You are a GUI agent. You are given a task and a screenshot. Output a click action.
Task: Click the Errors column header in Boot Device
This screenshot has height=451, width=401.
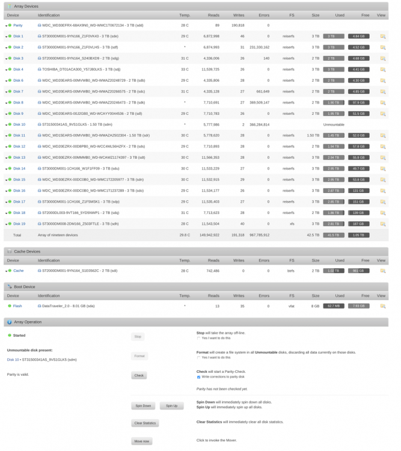coord(264,296)
